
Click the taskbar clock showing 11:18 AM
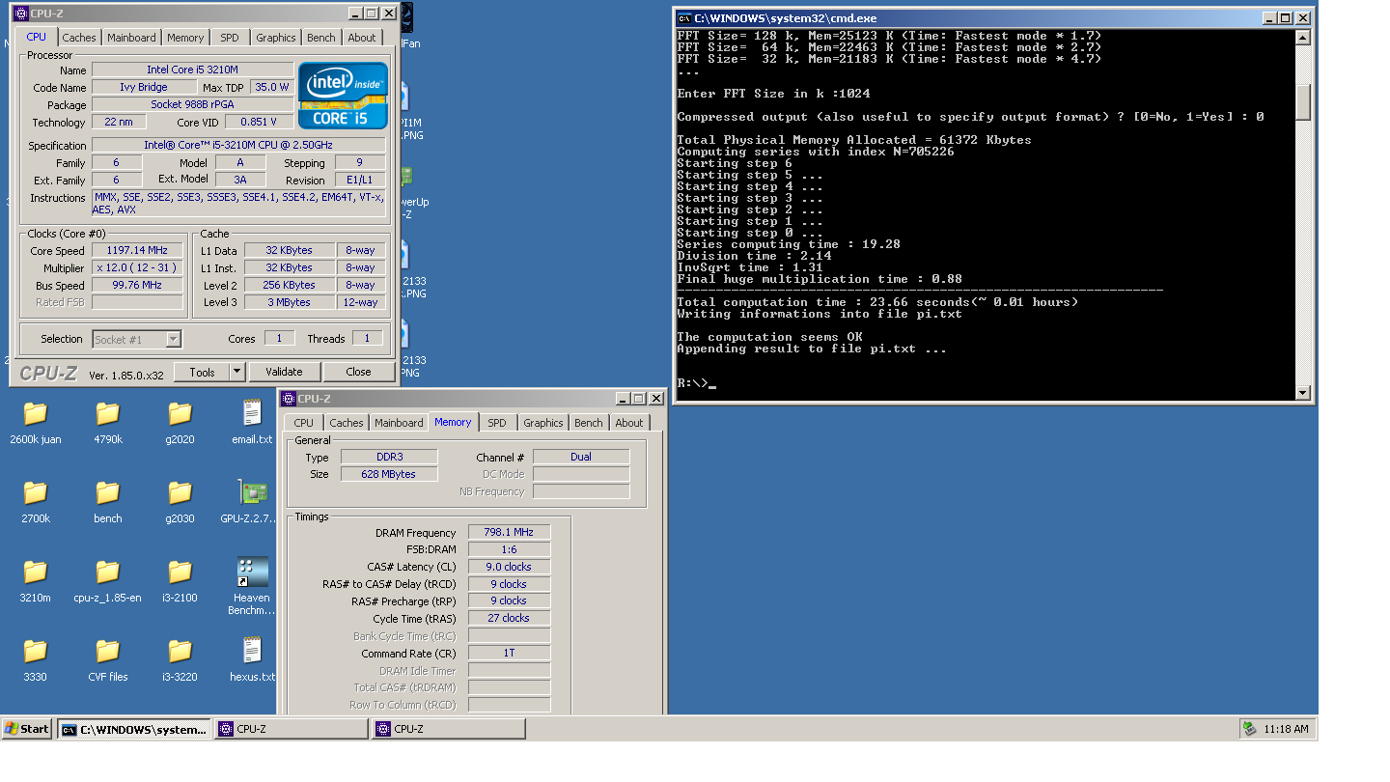(x=1286, y=730)
